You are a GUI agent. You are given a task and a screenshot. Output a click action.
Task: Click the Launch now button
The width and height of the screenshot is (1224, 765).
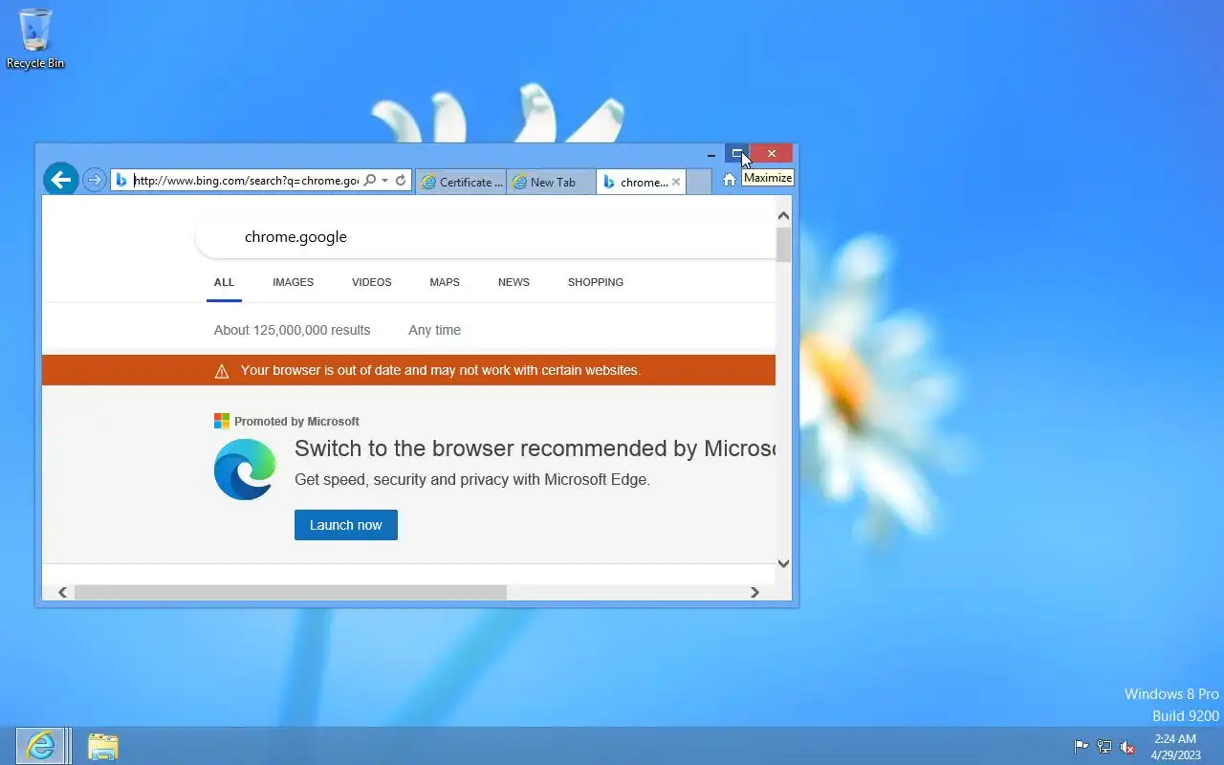pyautogui.click(x=346, y=525)
